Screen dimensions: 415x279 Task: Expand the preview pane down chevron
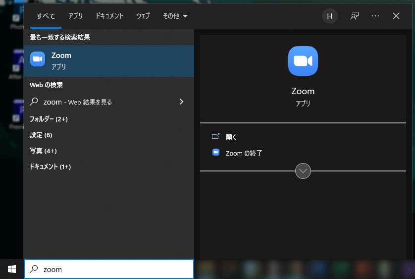coord(303,171)
